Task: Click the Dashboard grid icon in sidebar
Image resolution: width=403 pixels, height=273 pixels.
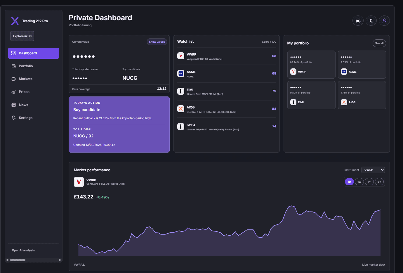Action: click(x=13, y=53)
